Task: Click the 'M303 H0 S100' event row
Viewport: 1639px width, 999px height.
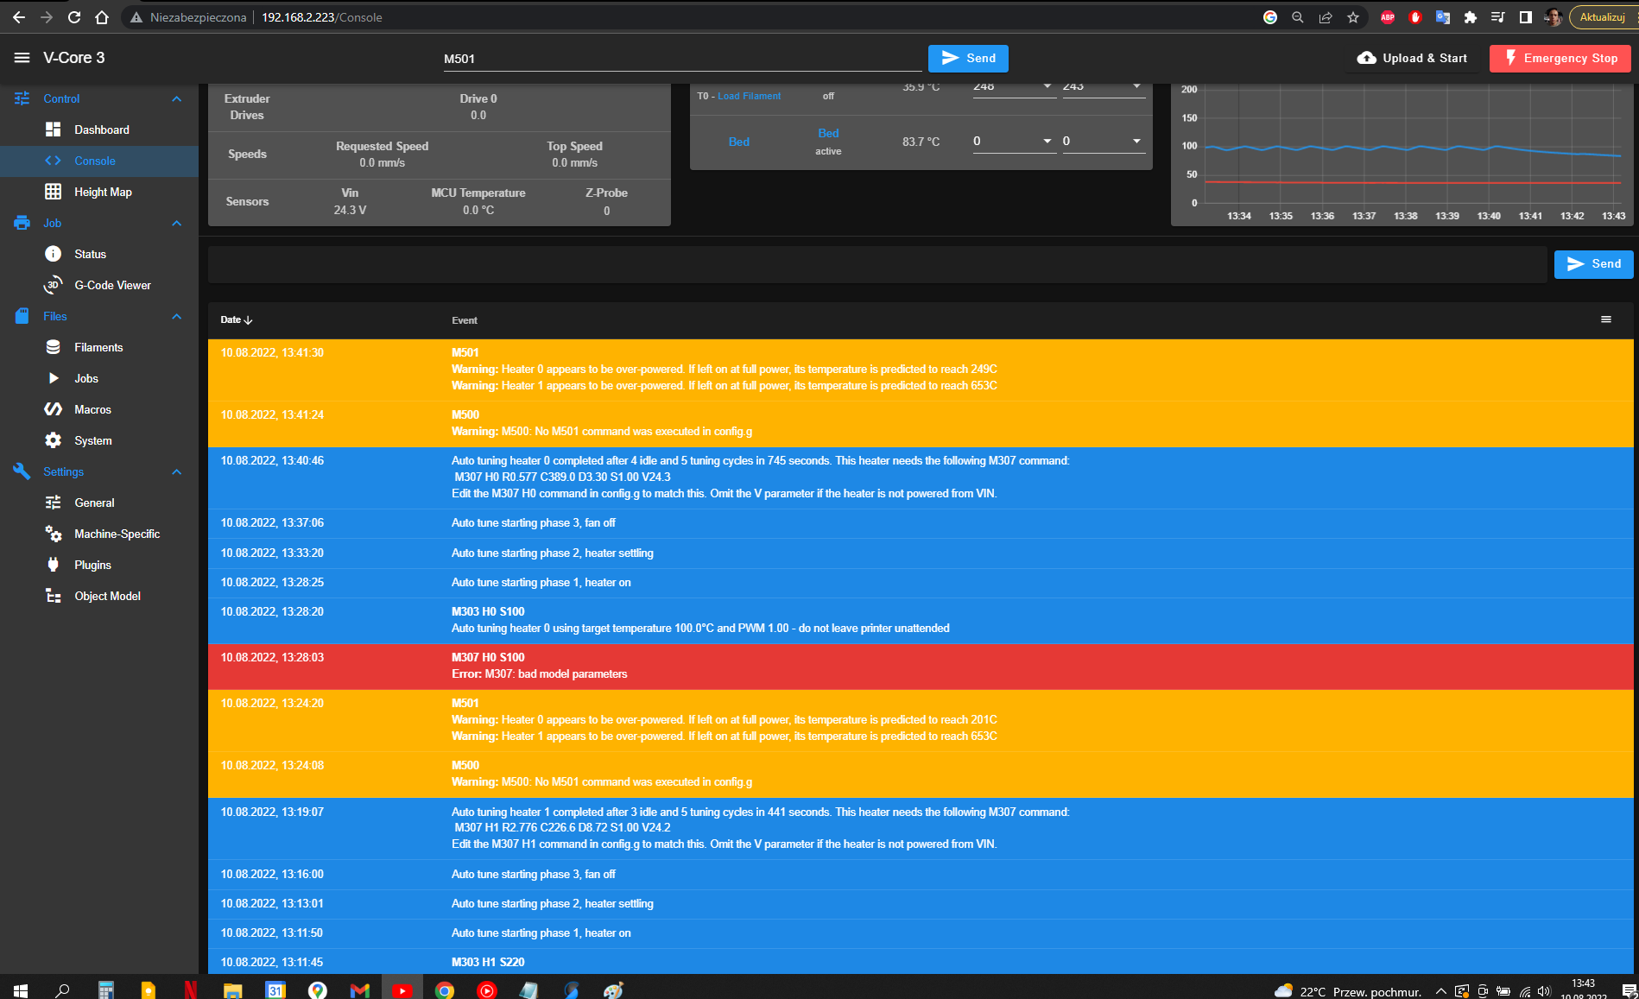Action: [x=921, y=620]
